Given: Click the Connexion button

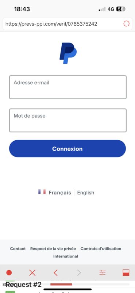Looking at the screenshot, I should 67,149.
